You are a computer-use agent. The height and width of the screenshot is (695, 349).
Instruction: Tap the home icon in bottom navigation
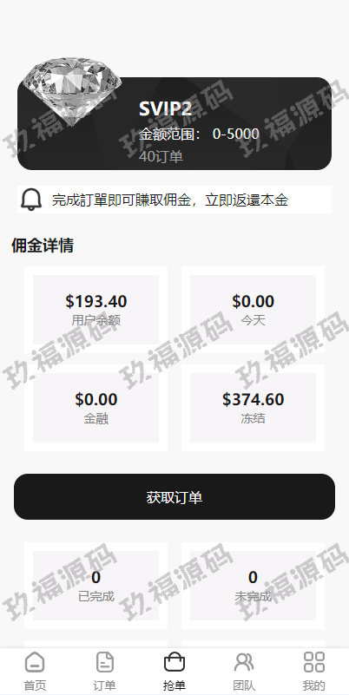35,663
